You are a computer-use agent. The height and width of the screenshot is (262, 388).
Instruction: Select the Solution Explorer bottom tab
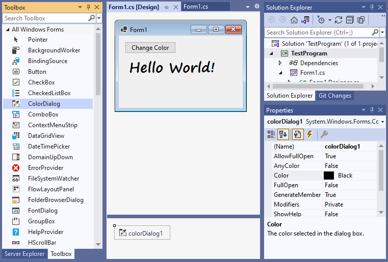coord(289,96)
